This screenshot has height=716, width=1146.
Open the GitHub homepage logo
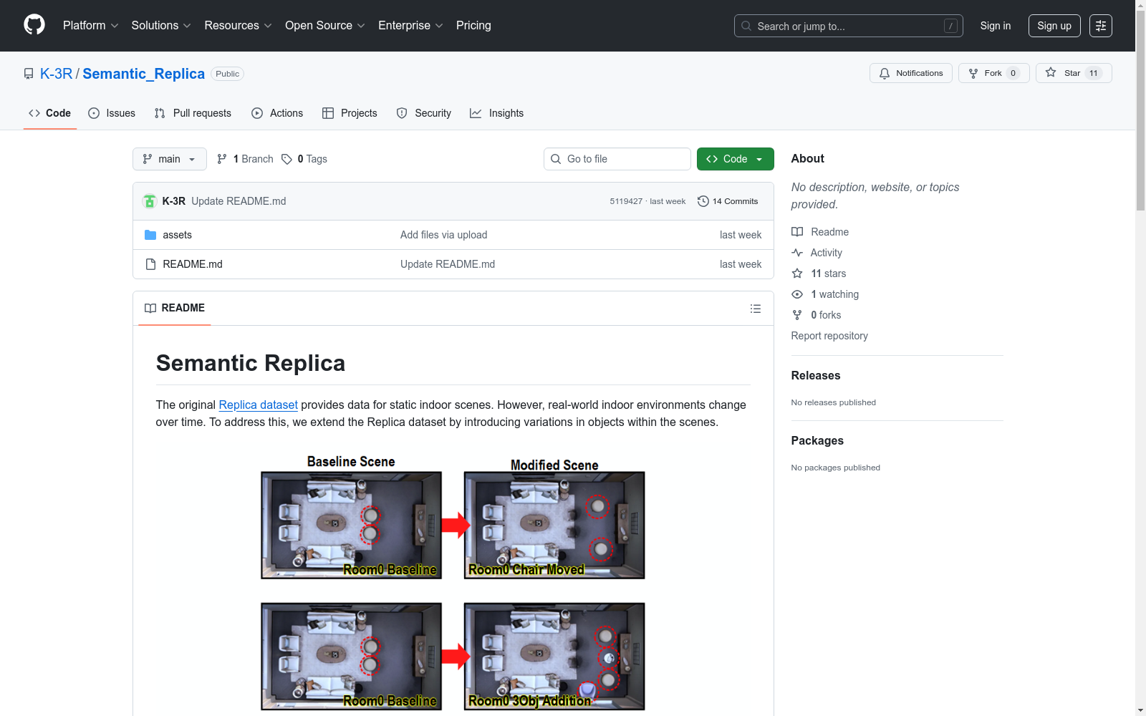[34, 25]
